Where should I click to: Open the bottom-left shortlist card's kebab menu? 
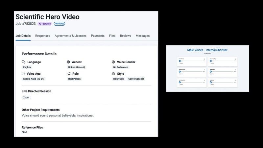[x=204, y=80]
